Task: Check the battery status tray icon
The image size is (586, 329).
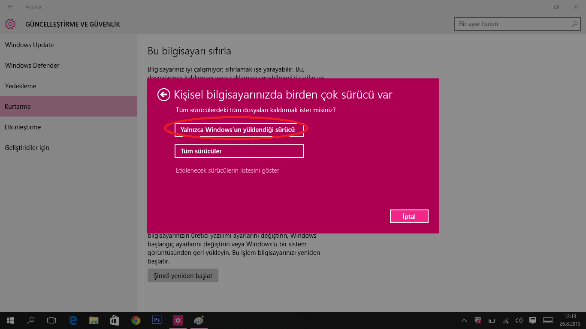Action: 492,320
